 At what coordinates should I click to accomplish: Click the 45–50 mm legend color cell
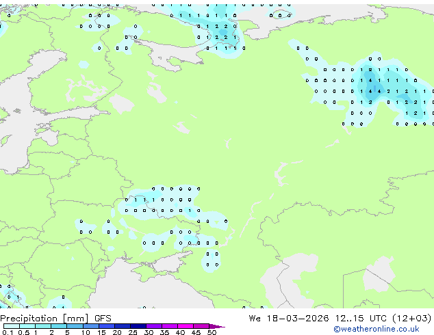[201, 326]
